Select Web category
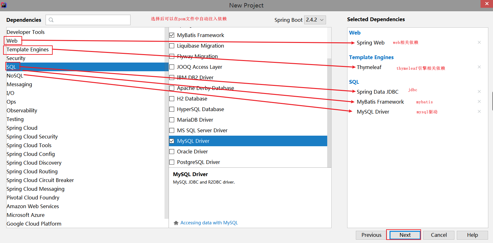This screenshot has height=243, width=493. 12,41
